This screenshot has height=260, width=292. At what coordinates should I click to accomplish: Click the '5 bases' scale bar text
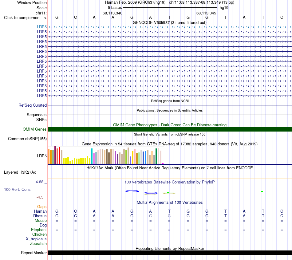[x=115, y=8]
